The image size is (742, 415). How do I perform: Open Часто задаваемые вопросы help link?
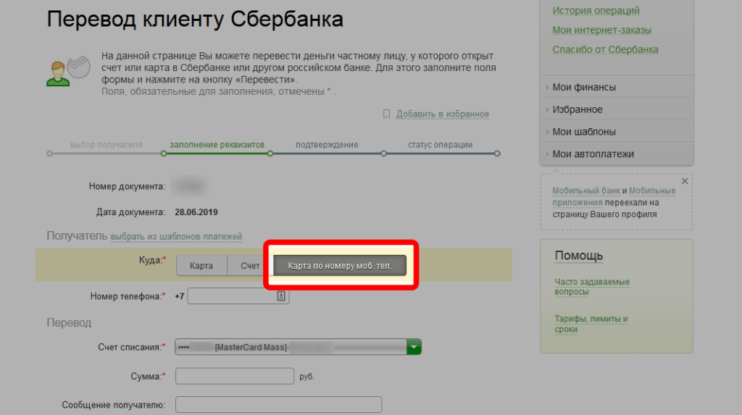[x=592, y=287]
